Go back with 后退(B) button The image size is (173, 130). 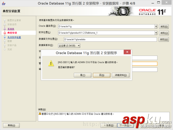click(x=109, y=125)
